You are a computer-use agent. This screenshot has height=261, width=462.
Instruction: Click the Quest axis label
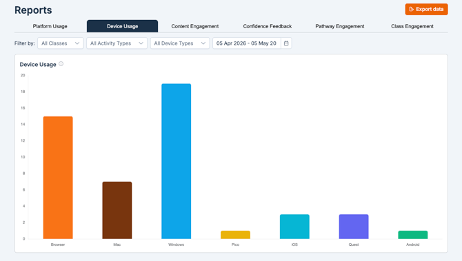click(354, 244)
